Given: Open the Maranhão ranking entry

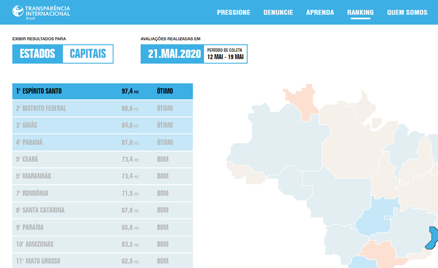Looking at the screenshot, I should pos(102,176).
